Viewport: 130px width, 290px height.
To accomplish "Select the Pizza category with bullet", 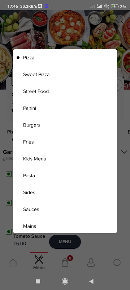I will tap(65, 58).
